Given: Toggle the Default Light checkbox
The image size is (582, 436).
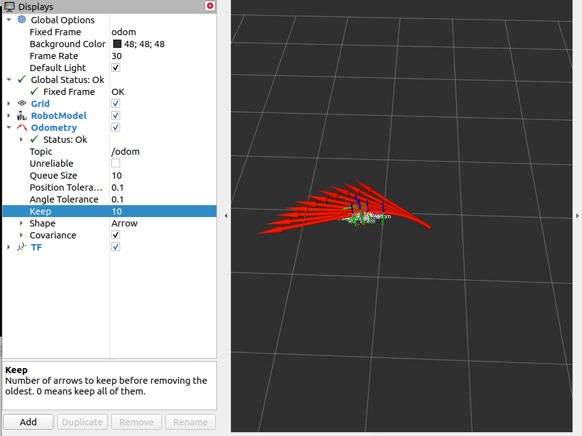Looking at the screenshot, I should point(116,67).
